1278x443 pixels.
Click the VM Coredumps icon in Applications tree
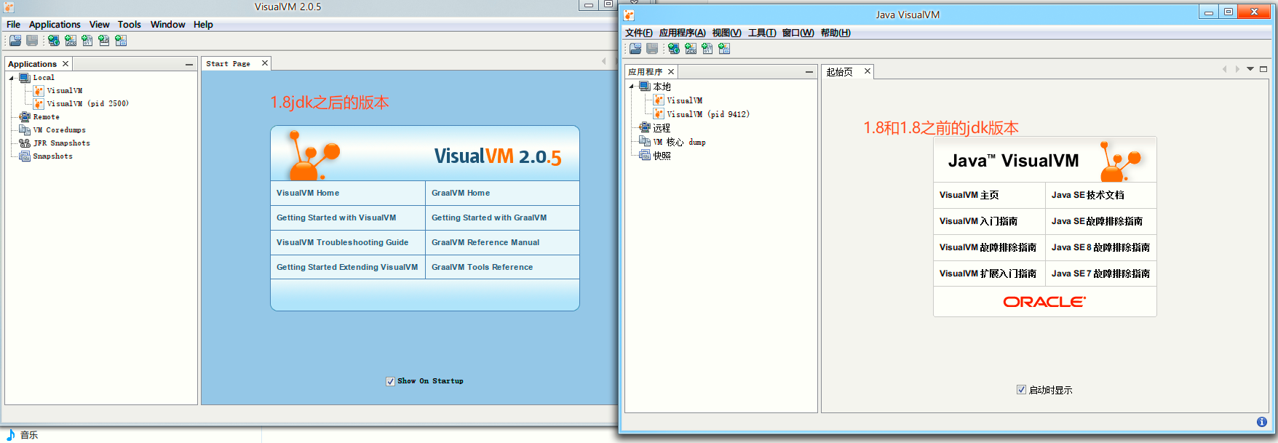point(25,130)
